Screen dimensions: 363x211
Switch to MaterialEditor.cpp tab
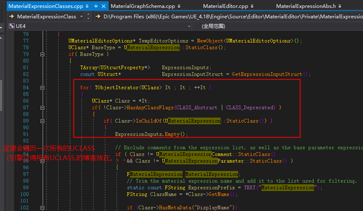click(x=226, y=6)
